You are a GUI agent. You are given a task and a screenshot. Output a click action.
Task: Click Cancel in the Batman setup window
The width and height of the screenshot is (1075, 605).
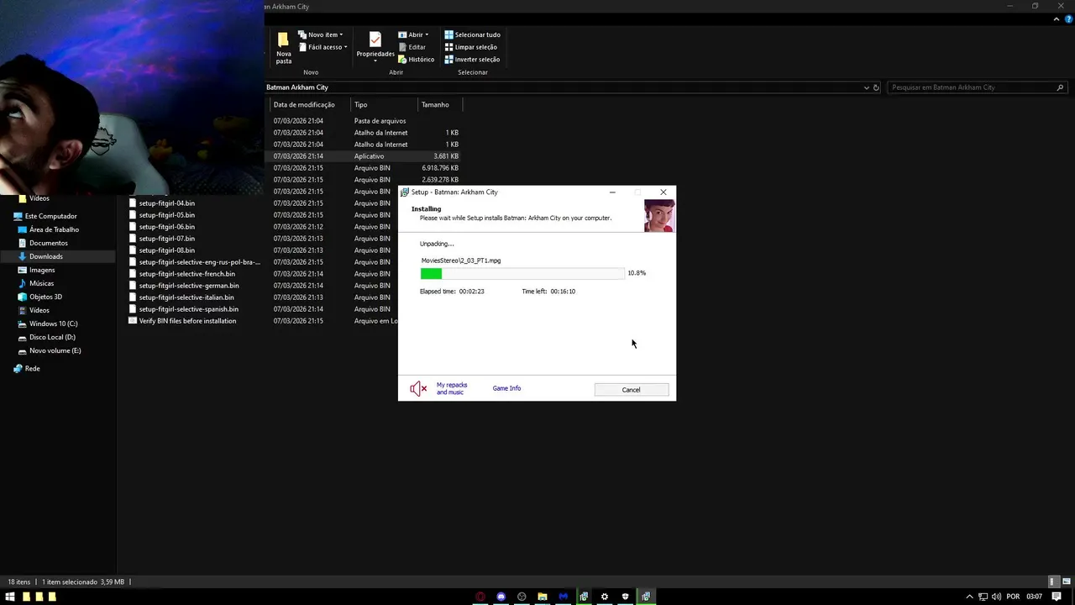coord(632,390)
